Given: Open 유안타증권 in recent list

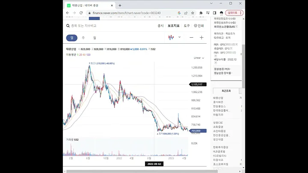Looking at the screenshot, I should tap(219, 131).
